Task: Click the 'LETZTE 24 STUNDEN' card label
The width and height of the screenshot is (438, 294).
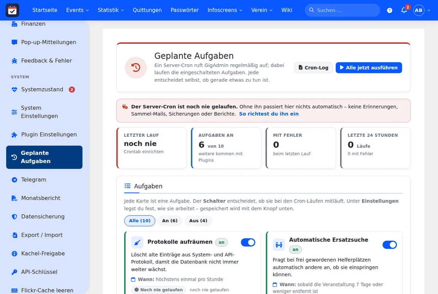Action: click(x=373, y=135)
